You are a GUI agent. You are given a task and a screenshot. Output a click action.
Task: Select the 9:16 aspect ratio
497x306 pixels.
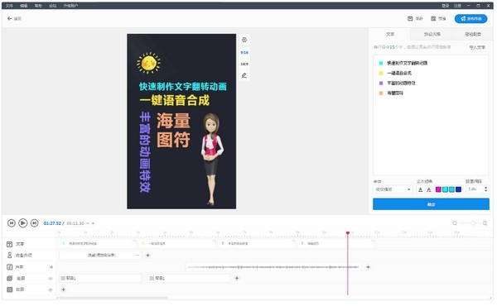click(x=244, y=53)
